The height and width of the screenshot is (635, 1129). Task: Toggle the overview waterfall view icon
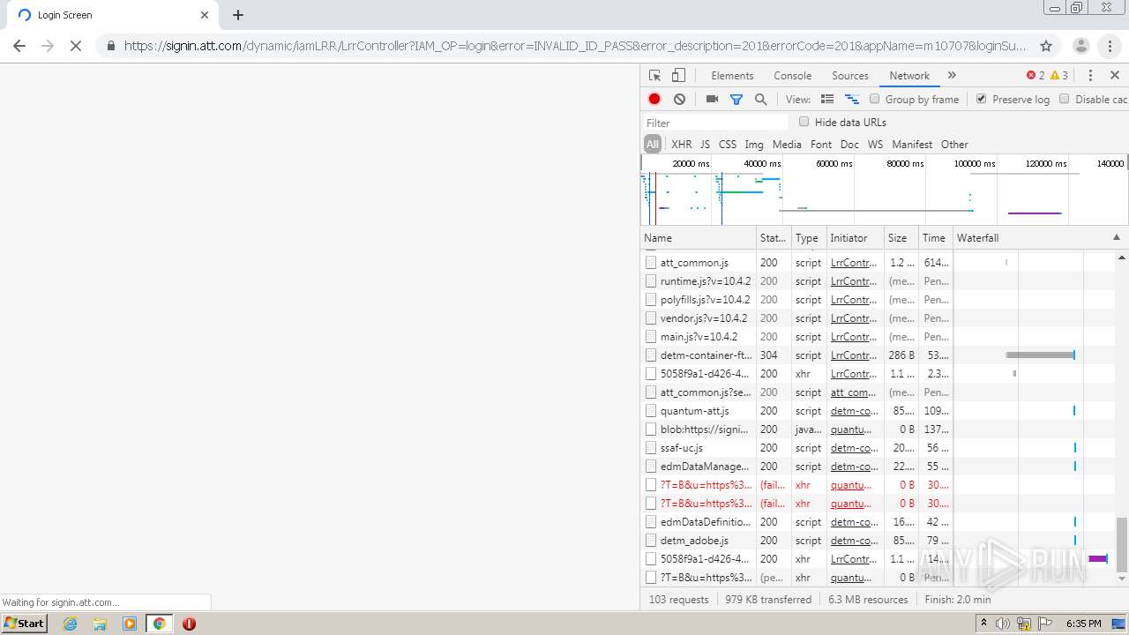point(852,100)
